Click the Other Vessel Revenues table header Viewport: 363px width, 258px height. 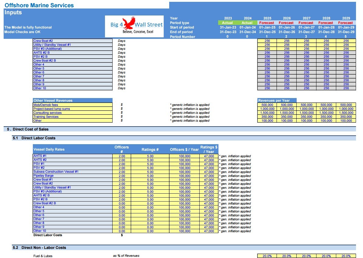click(x=73, y=100)
